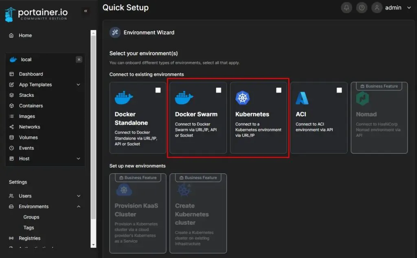417x258 pixels.
Task: Expand the Users submenu chevron
Action: (79, 196)
